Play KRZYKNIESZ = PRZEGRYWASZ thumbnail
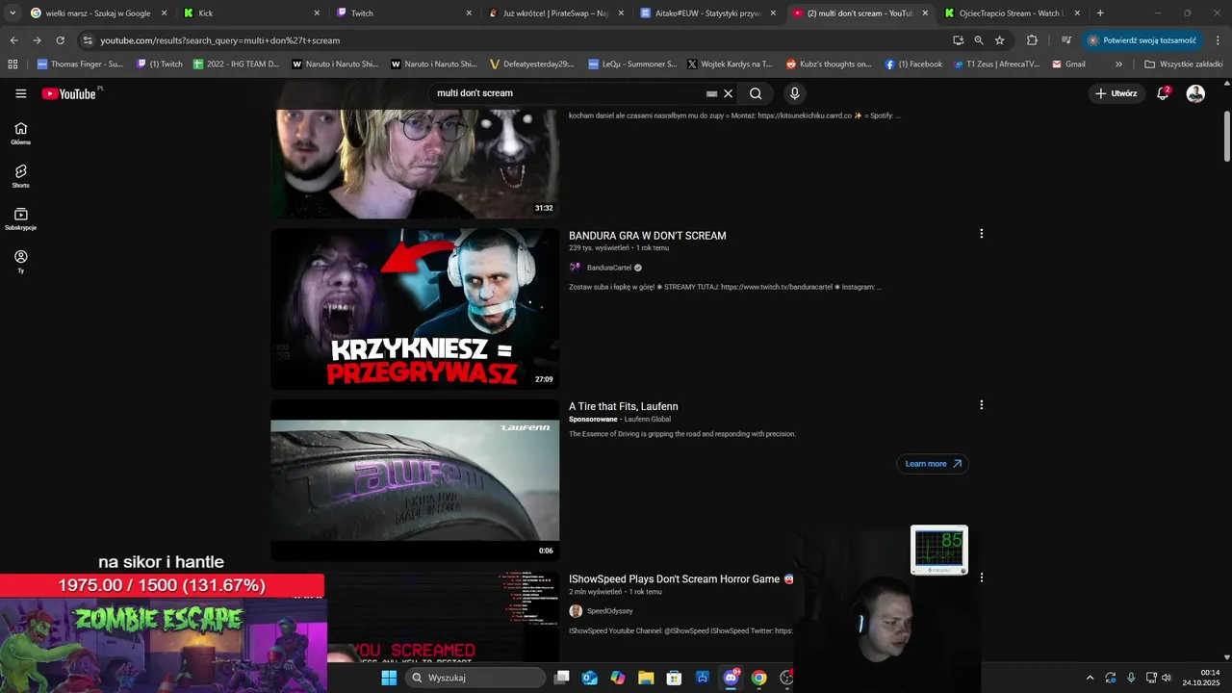 click(x=415, y=308)
